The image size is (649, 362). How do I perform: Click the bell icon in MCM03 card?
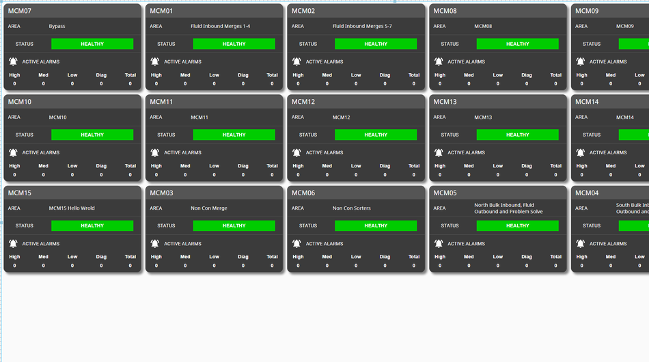tap(155, 243)
